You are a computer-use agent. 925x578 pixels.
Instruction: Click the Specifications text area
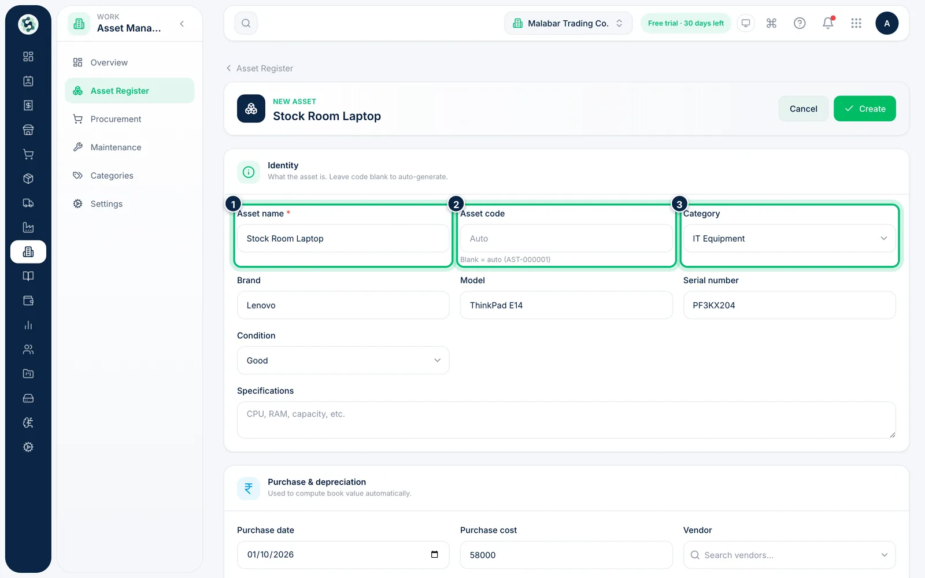tap(566, 420)
